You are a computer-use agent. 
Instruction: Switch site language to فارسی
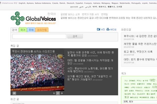click(88, 7)
